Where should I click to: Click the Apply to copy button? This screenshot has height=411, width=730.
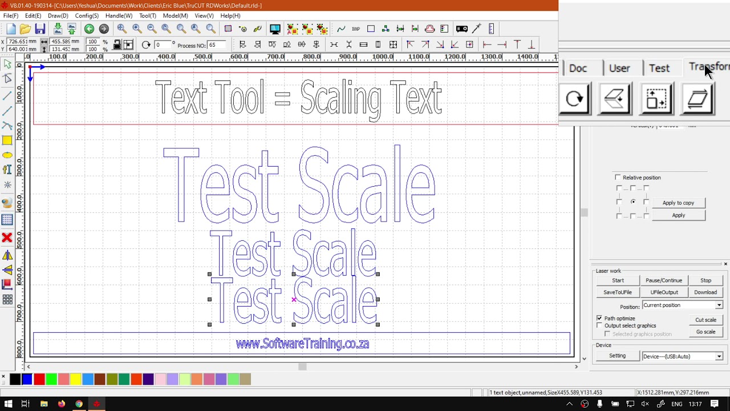678,203
